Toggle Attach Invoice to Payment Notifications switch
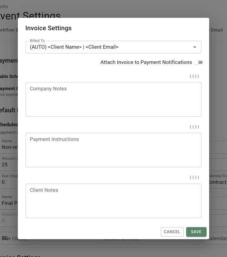Viewport: 227px width, 257px height. click(x=198, y=62)
